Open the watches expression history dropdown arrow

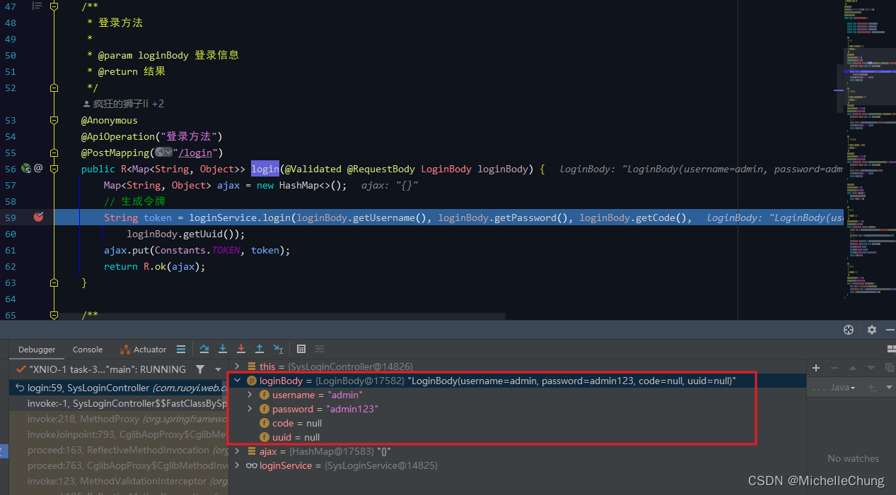tap(888, 388)
